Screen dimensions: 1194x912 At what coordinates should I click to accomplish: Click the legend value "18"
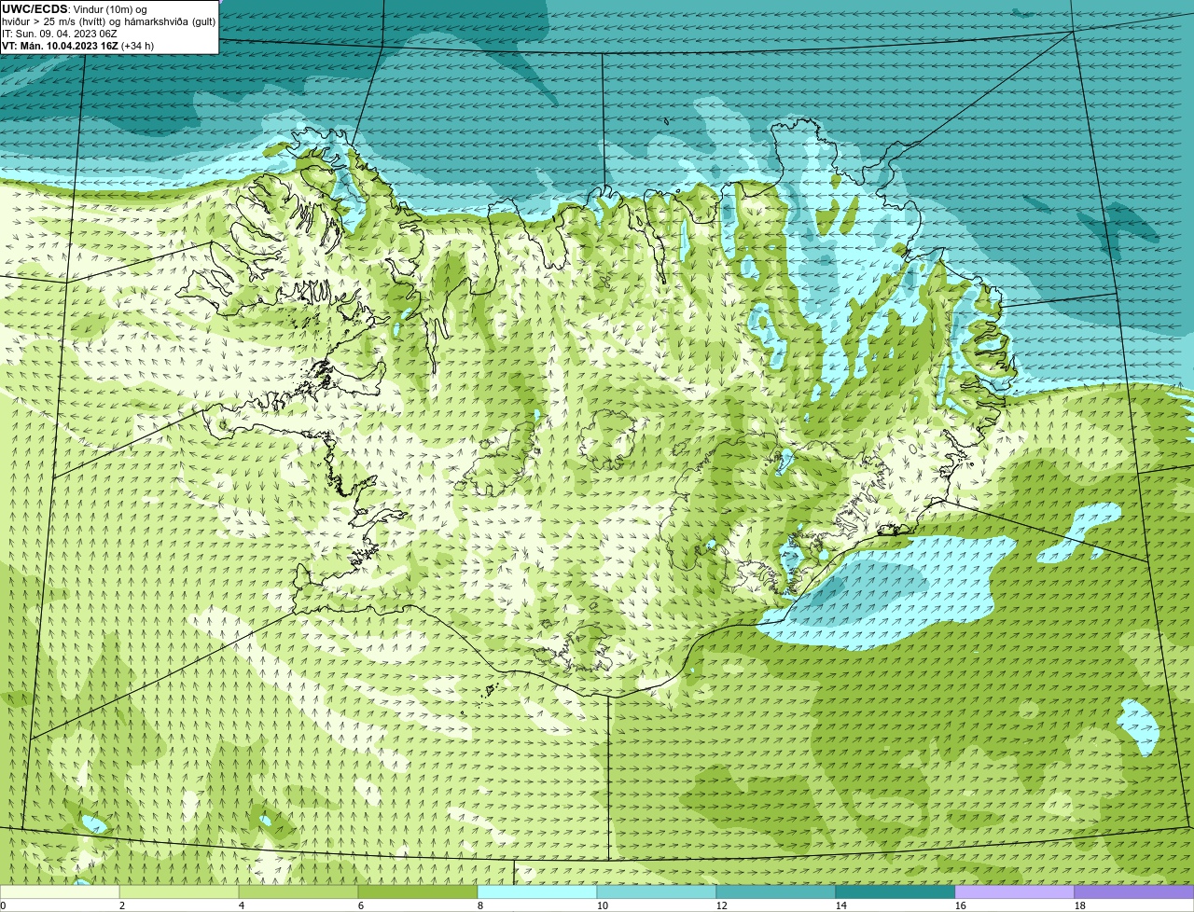[x=1080, y=905]
